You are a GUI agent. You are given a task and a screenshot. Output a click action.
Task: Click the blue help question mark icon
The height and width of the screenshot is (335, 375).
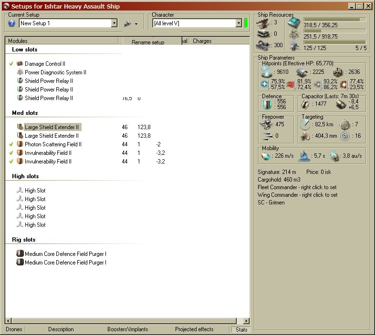click(11, 23)
